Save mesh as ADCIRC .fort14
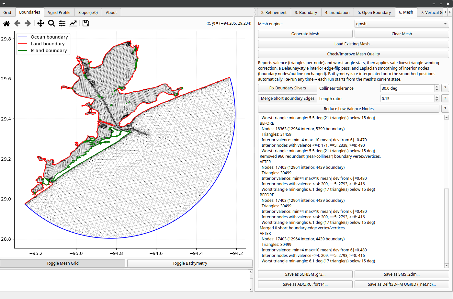This screenshot has width=453, height=299. 305,284
